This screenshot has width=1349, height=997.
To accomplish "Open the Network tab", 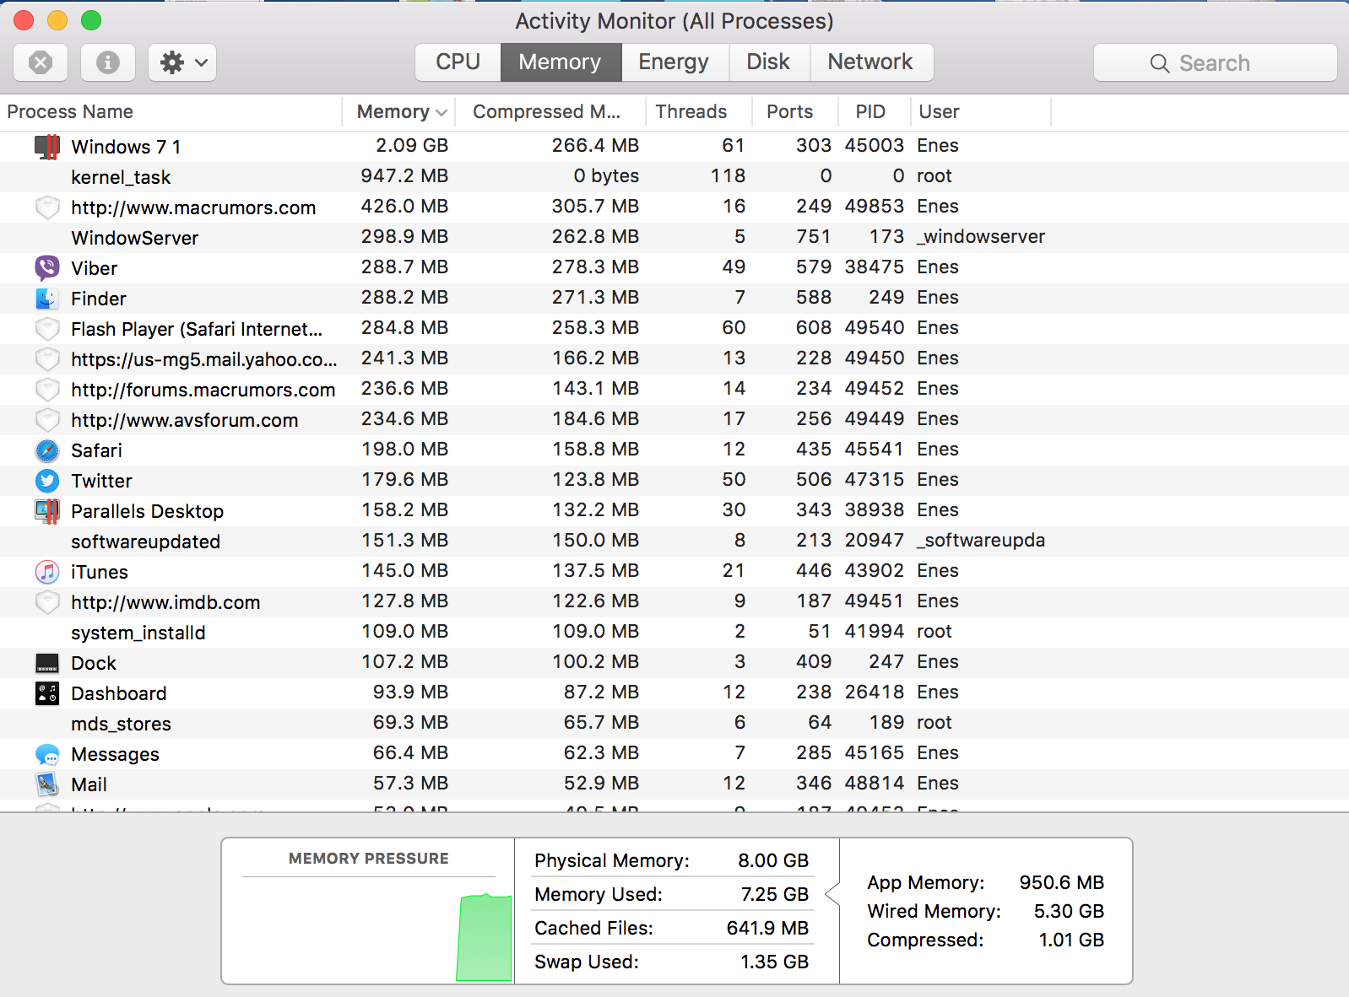I will tap(870, 62).
